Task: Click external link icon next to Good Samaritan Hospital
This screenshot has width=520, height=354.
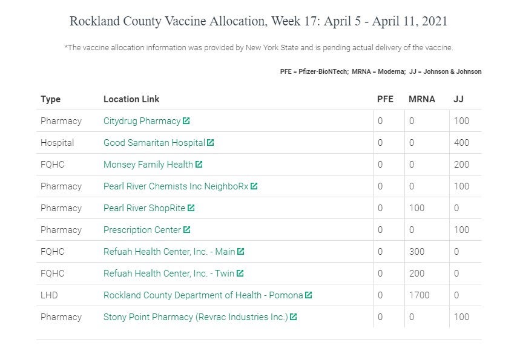Action: coord(211,142)
